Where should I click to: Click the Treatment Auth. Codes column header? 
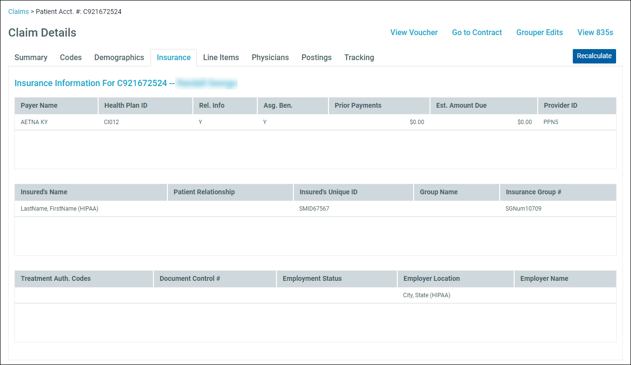pos(84,279)
